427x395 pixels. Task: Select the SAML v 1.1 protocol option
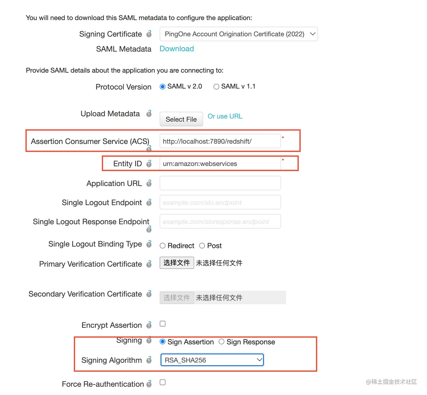216,87
